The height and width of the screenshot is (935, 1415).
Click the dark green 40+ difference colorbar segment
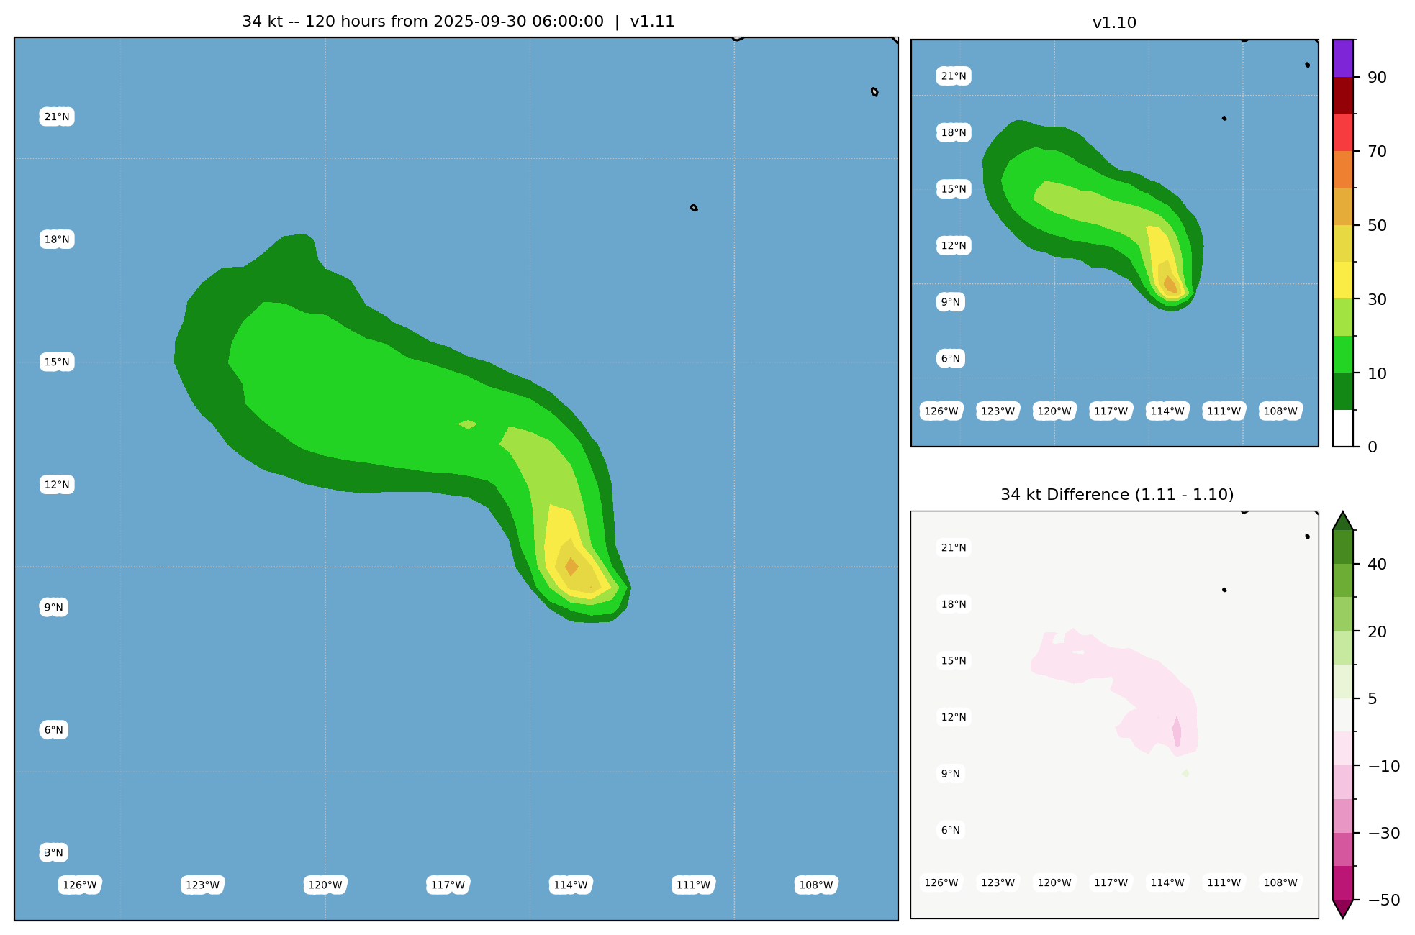pos(1343,547)
